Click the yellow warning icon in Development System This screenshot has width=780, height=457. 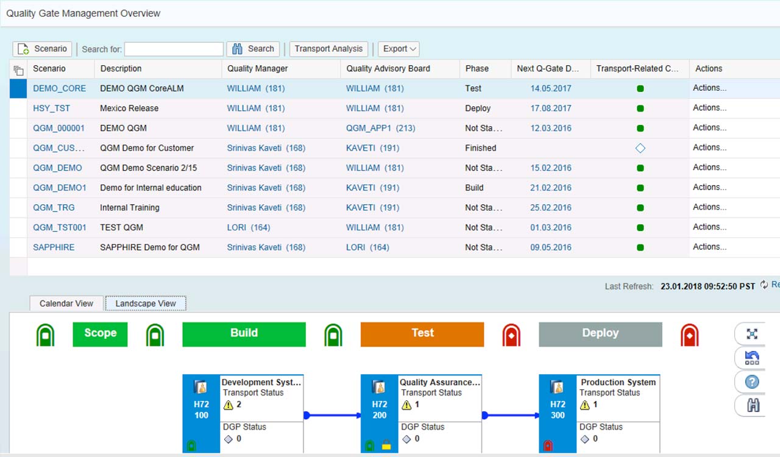click(229, 405)
